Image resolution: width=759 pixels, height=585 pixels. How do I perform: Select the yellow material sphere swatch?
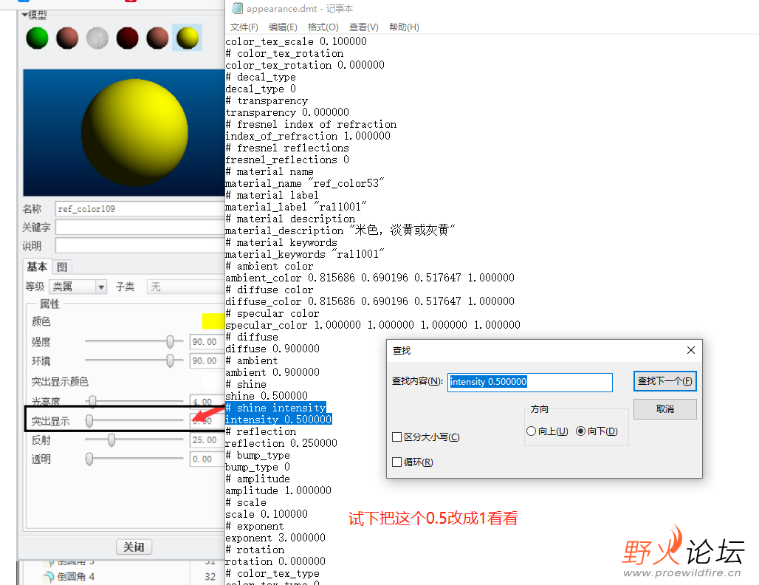[188, 38]
